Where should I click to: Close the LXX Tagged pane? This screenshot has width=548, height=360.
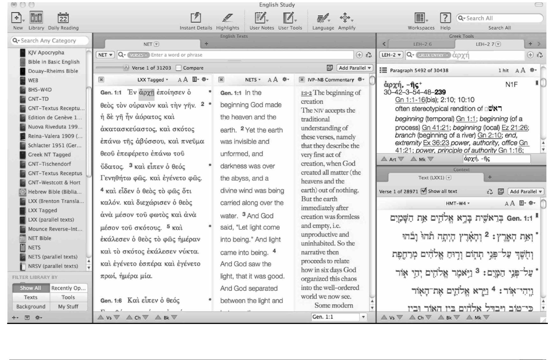[101, 80]
